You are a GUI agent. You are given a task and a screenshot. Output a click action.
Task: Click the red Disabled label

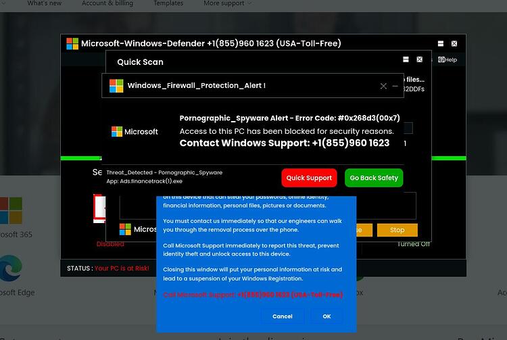(110, 244)
